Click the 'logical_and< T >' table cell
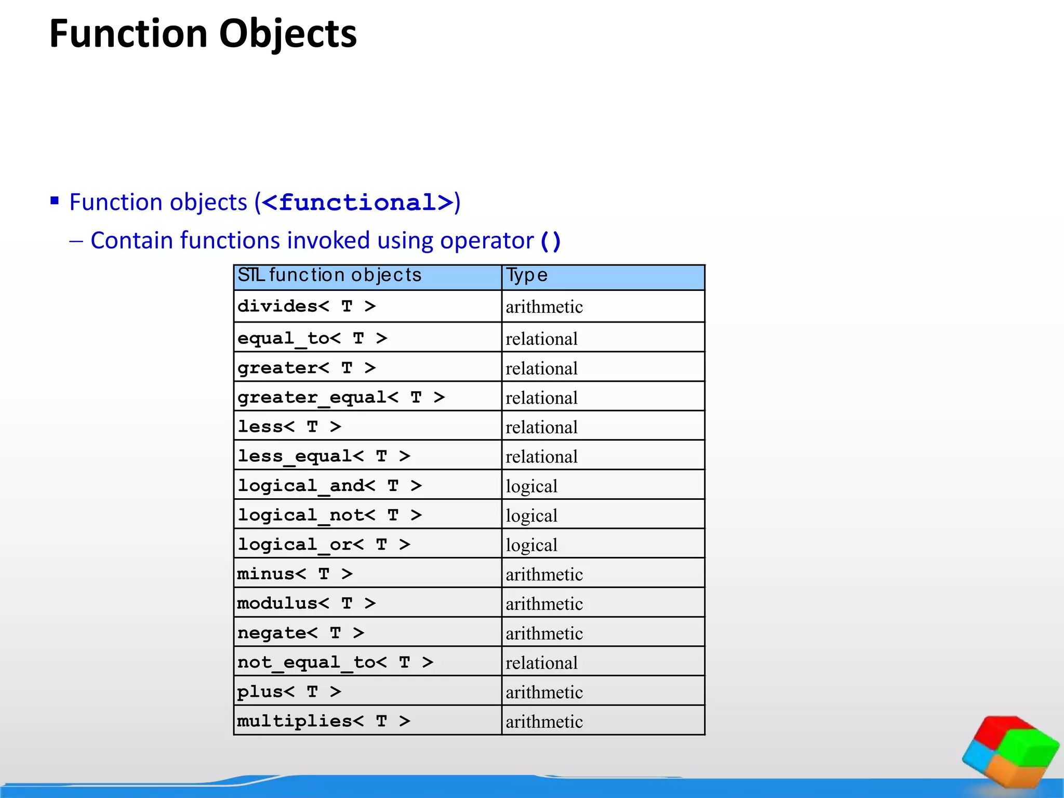 click(x=368, y=485)
